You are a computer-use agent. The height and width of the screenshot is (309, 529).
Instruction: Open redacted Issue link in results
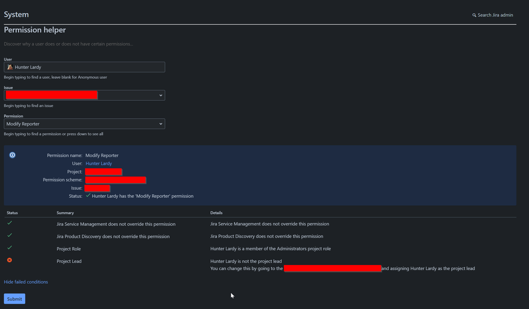[97, 188]
